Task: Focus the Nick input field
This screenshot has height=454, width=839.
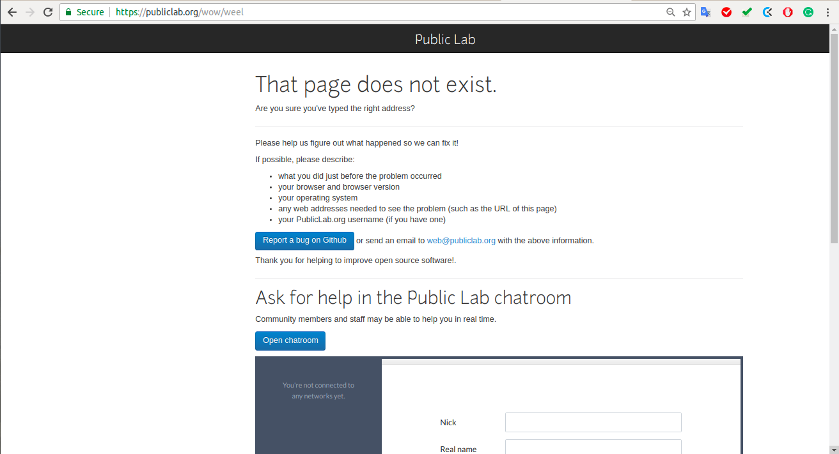Action: pos(593,422)
